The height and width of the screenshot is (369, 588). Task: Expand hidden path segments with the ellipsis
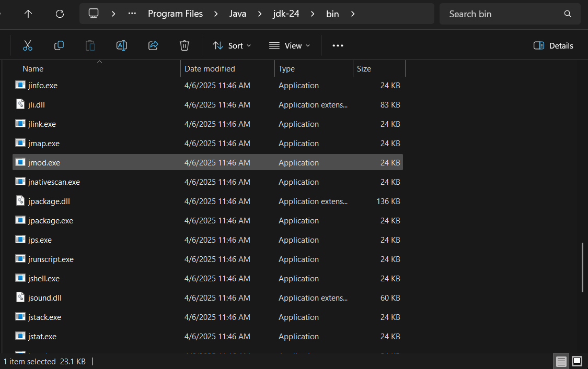coord(132,14)
